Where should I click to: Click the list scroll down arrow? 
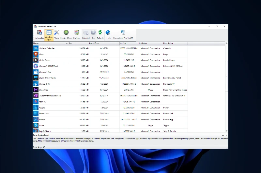coord(226,131)
